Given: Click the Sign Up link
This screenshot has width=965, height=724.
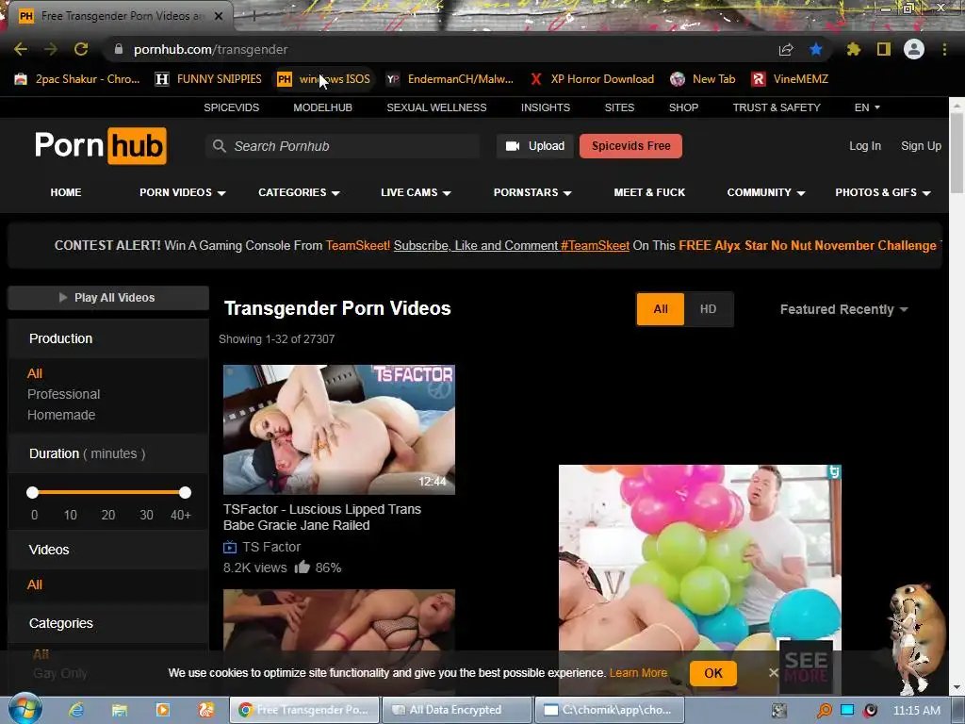Looking at the screenshot, I should point(921,146).
